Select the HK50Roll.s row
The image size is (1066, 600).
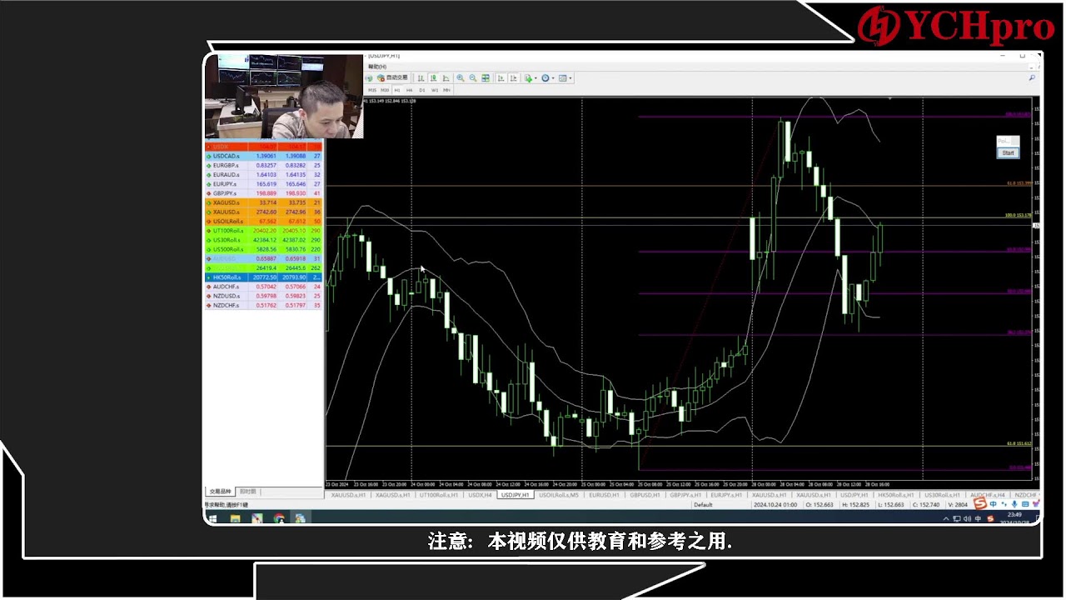[x=263, y=277]
